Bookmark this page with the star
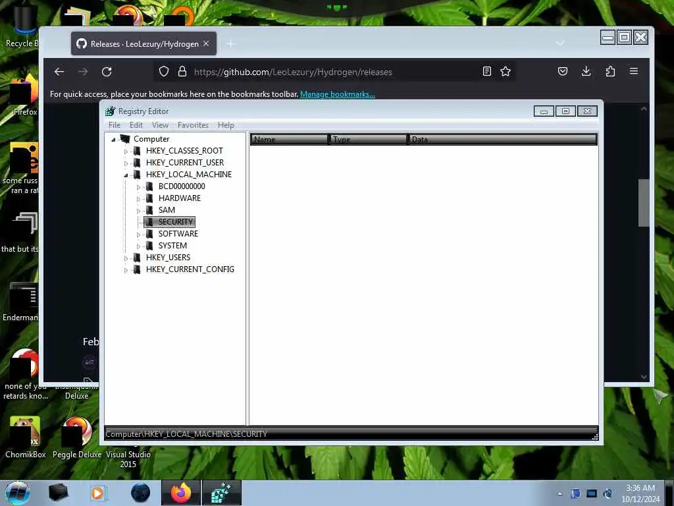This screenshot has height=506, width=674. pyautogui.click(x=505, y=71)
